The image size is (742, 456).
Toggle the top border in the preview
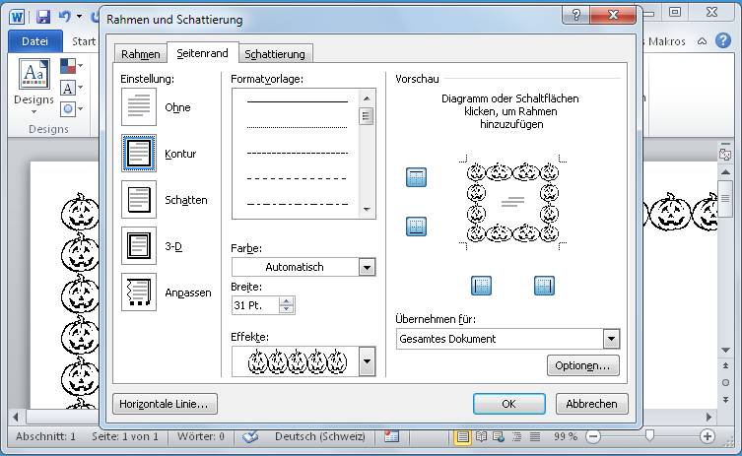[416, 177]
